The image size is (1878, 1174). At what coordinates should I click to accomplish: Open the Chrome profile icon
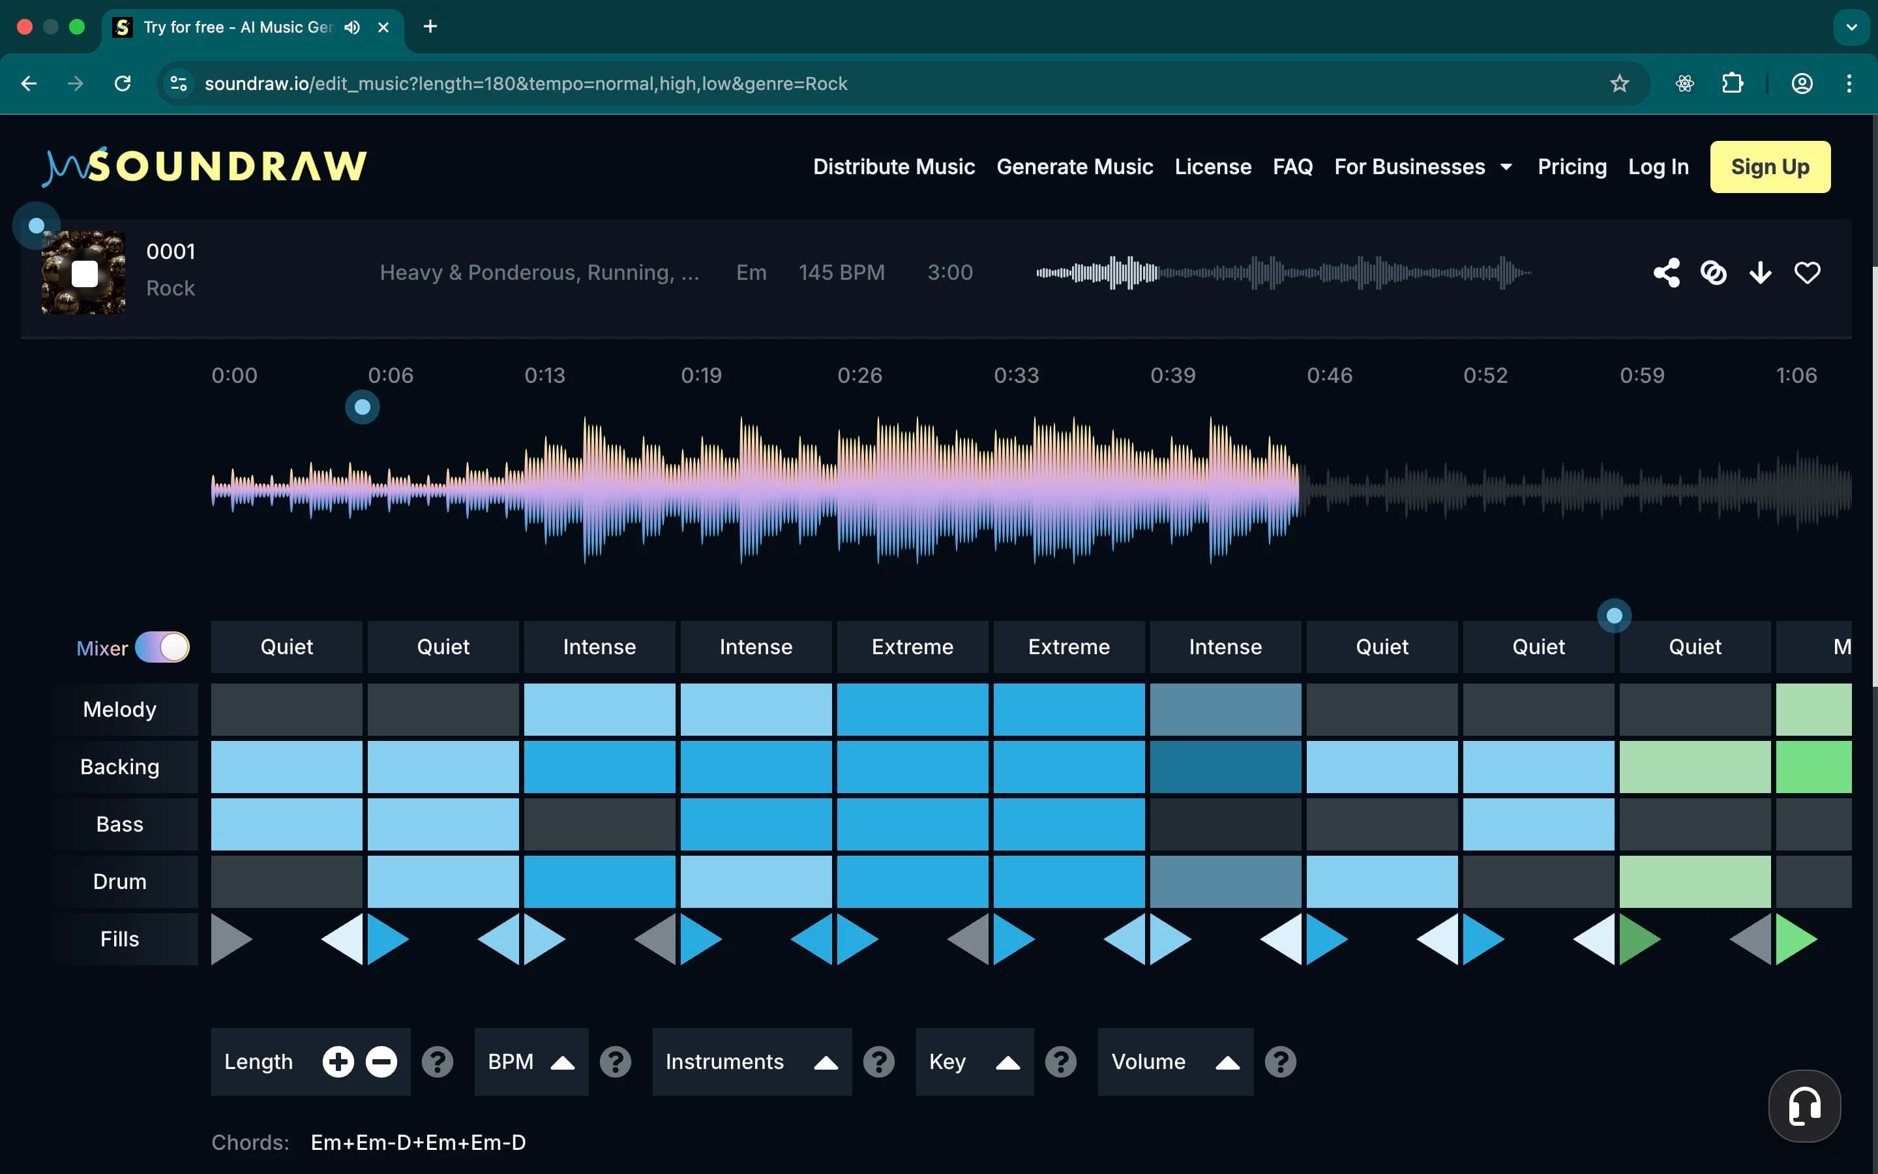(x=1802, y=83)
